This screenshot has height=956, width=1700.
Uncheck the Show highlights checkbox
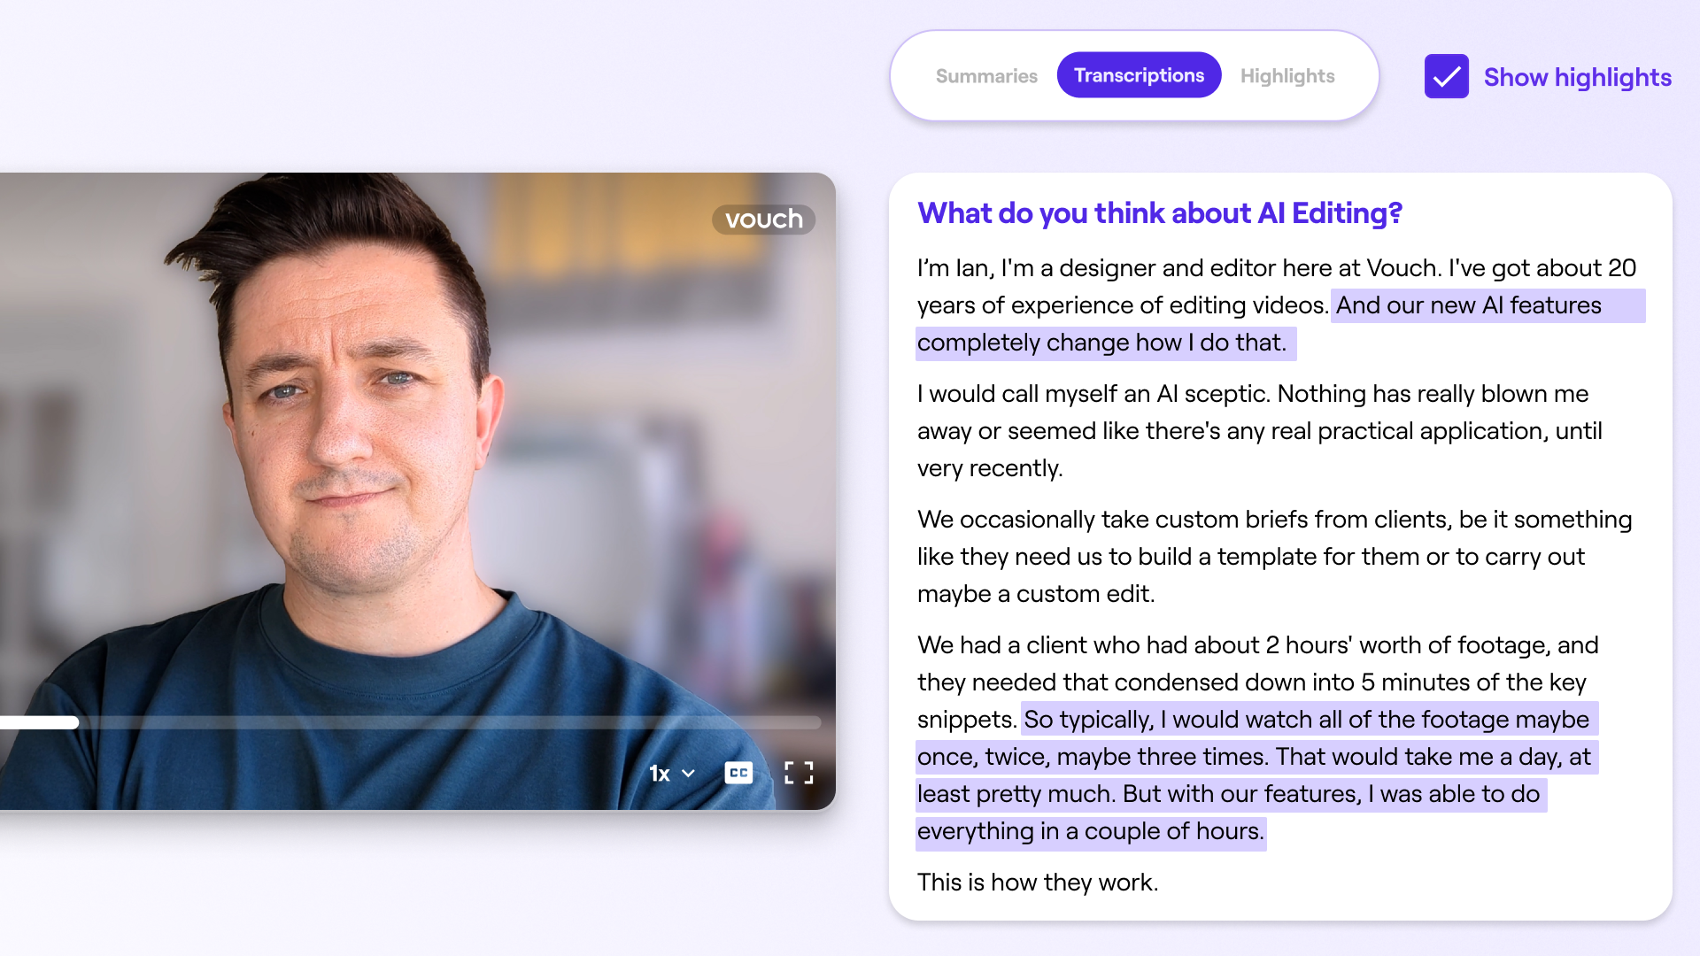1446,77
